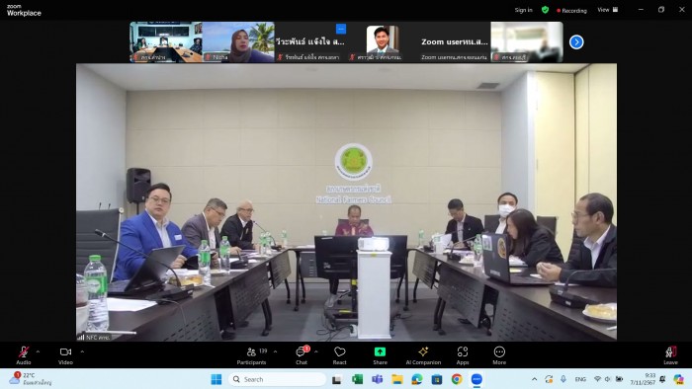Show next participants with blue arrow
Viewport: 692px width, 389px height.
pyautogui.click(x=576, y=42)
